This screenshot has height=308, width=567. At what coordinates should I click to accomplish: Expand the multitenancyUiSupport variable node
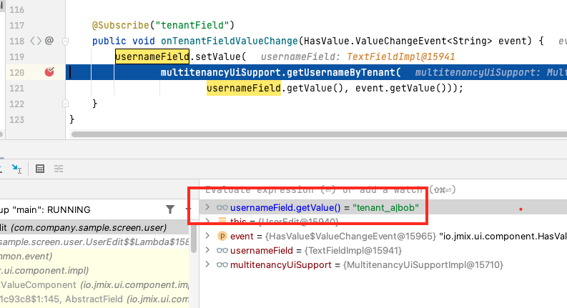coord(207,264)
